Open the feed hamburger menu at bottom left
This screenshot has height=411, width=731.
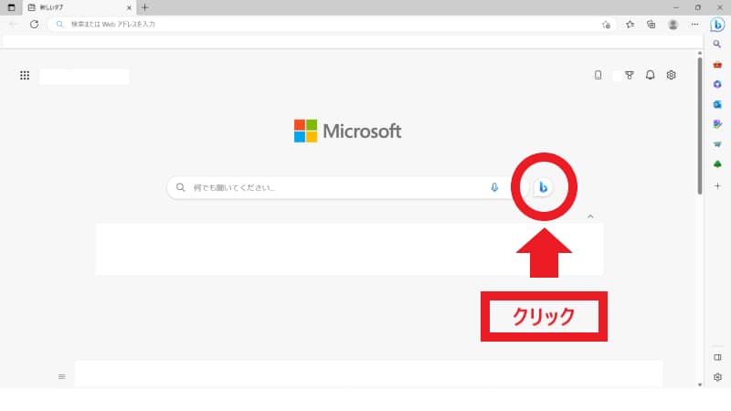click(x=61, y=376)
